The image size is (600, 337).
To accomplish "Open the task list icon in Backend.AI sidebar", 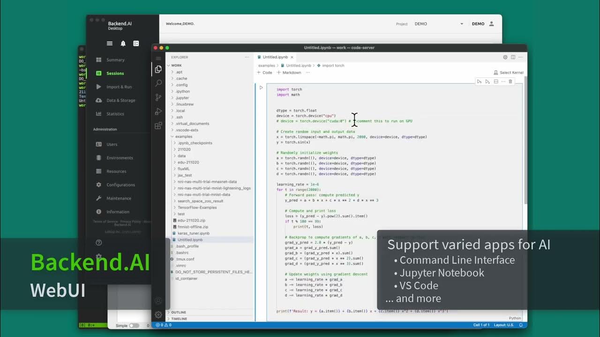I will 136,43.
